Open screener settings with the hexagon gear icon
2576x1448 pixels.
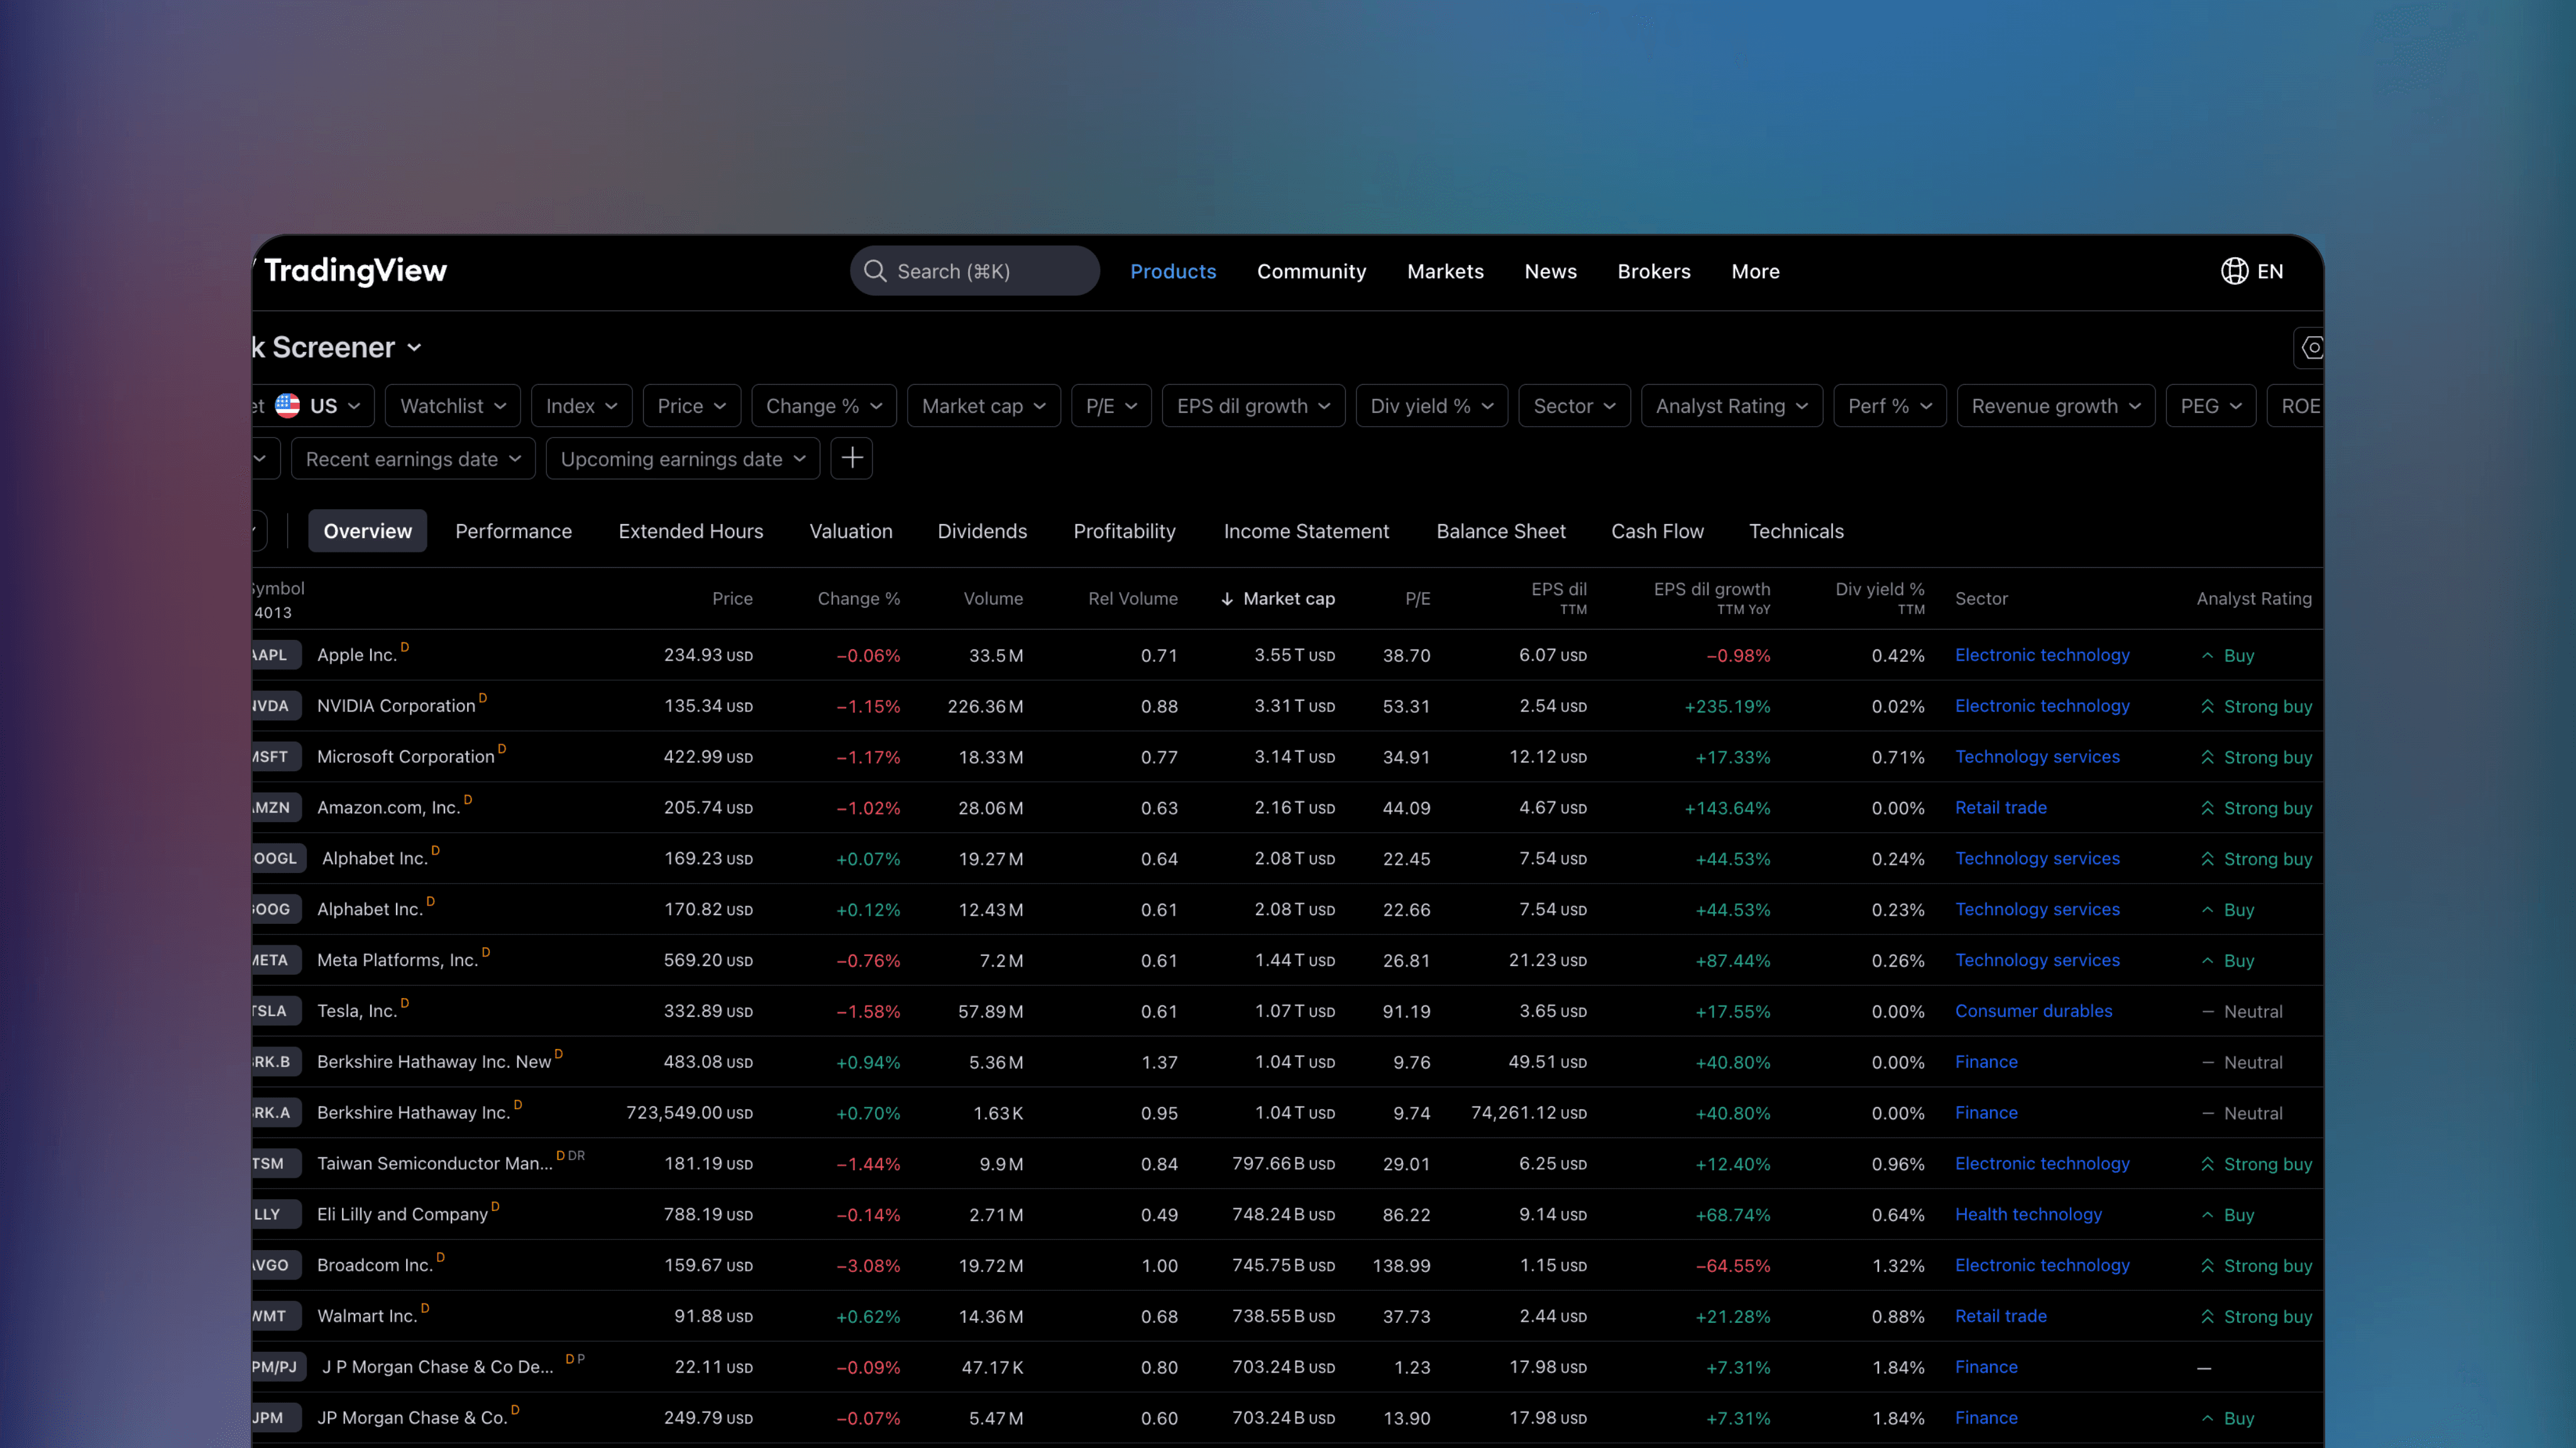tap(2313, 348)
